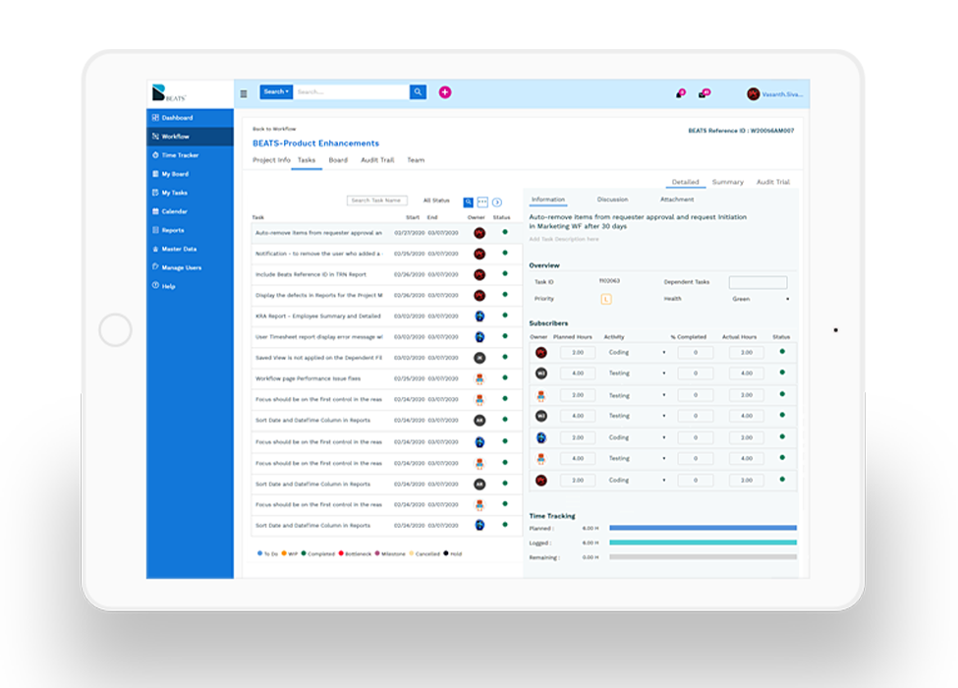958x688 pixels.
Task: Click the BEATS-Product Enhancements title
Action: pos(315,143)
